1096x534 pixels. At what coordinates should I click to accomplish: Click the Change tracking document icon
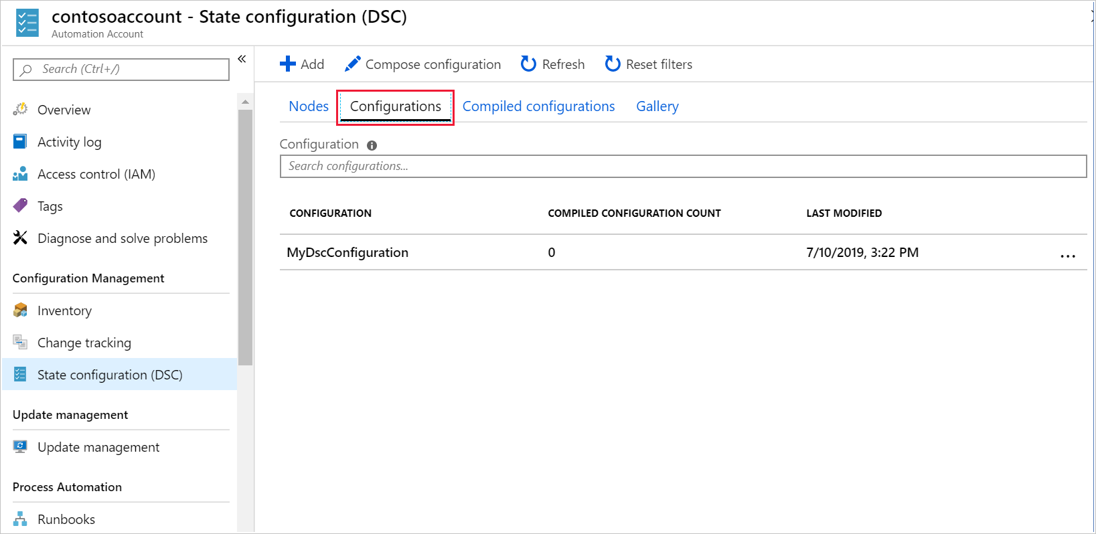pyautogui.click(x=21, y=342)
